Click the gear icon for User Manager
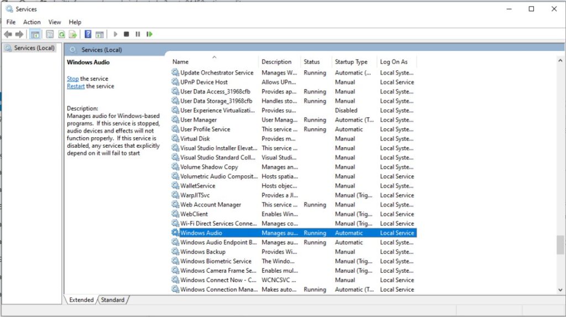 point(175,119)
